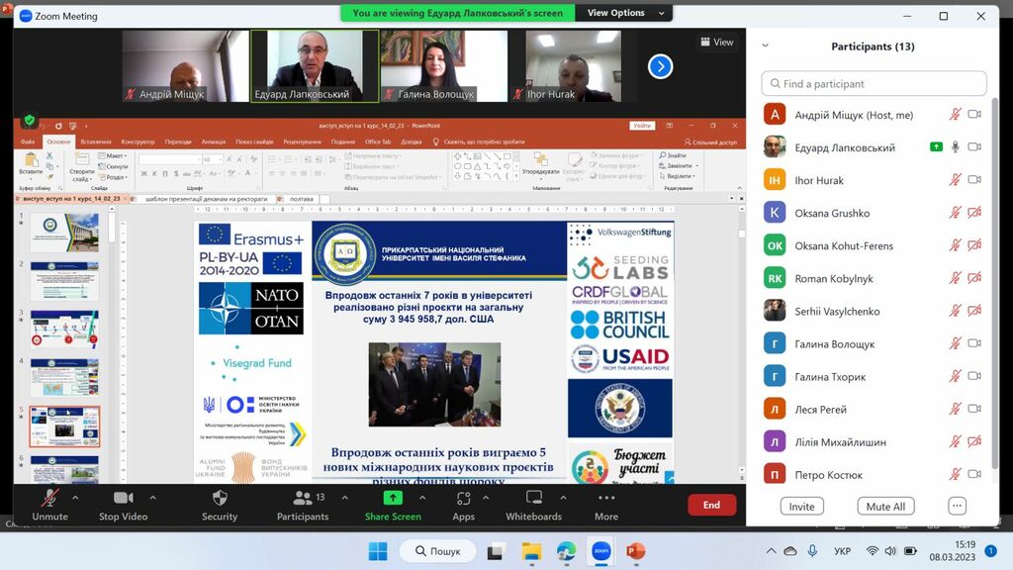Viewport: 1013px width, 570px height.
Task: Click the Invite button
Action: click(x=801, y=506)
